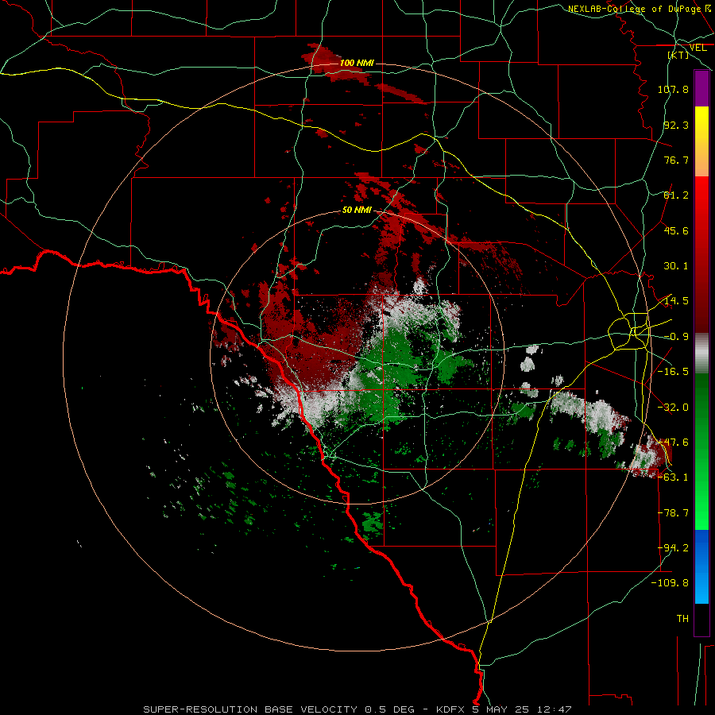This screenshot has width=715, height=715.
Task: Click the 100 NMI range ring label
Action: [x=357, y=63]
